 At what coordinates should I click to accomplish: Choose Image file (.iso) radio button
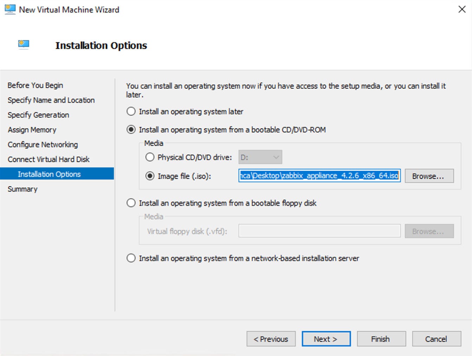click(150, 176)
